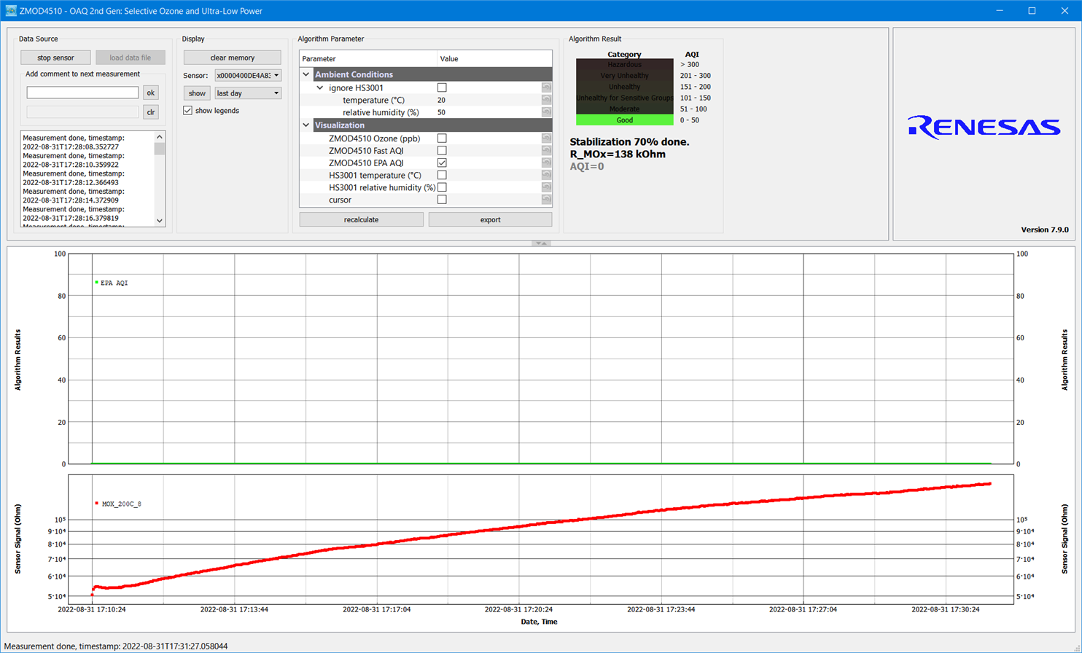This screenshot has height=653, width=1082.
Task: Enable ZMOD4510 Ozone (ppb) visualization checkbox
Action: (x=442, y=138)
